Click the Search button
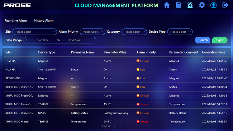 coord(203,40)
